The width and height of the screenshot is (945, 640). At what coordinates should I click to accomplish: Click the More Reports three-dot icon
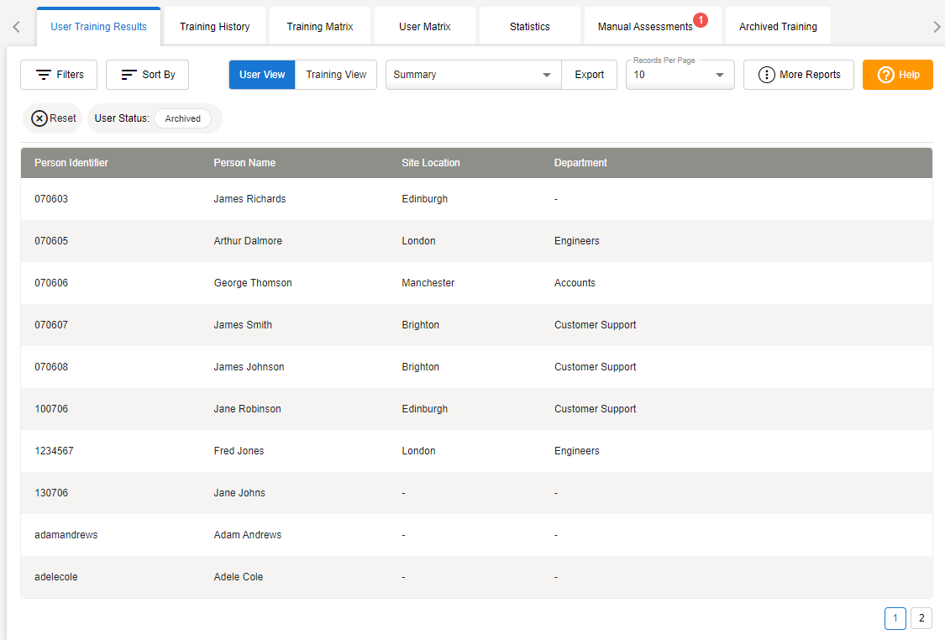coord(766,75)
